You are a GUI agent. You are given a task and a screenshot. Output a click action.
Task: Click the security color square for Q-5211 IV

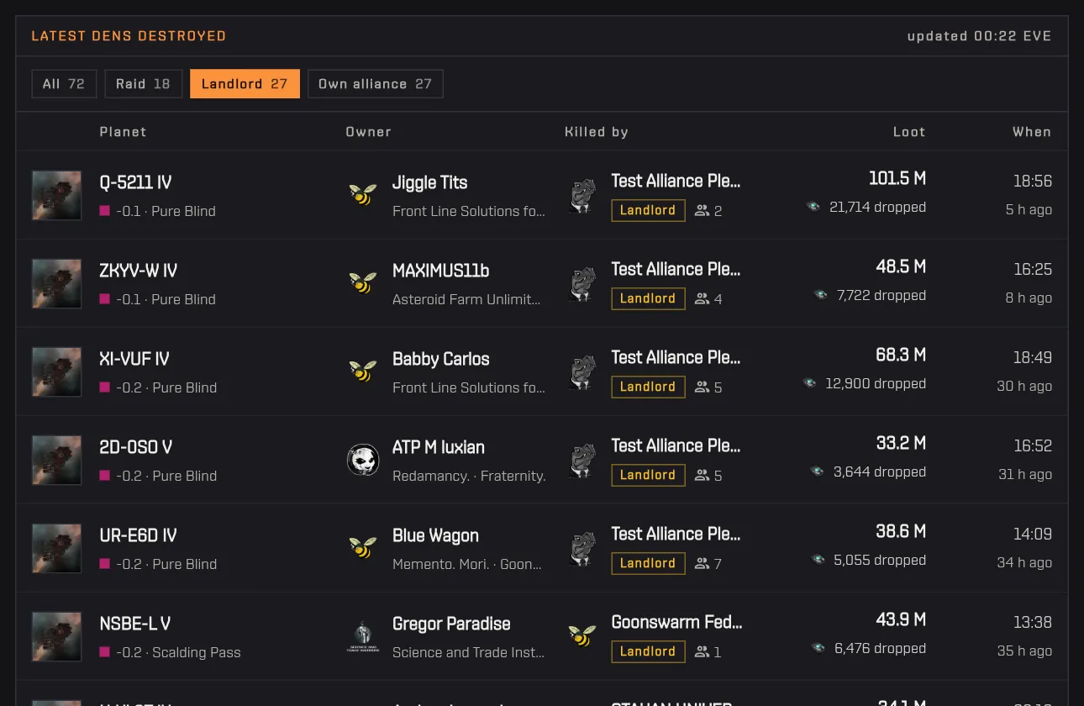pos(105,211)
